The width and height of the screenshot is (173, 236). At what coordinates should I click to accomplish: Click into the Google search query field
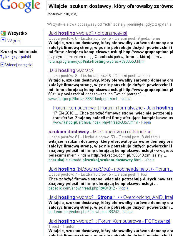110,6
